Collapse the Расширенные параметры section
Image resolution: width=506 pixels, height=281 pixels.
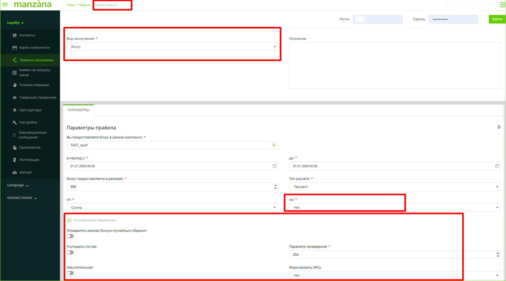(69, 220)
